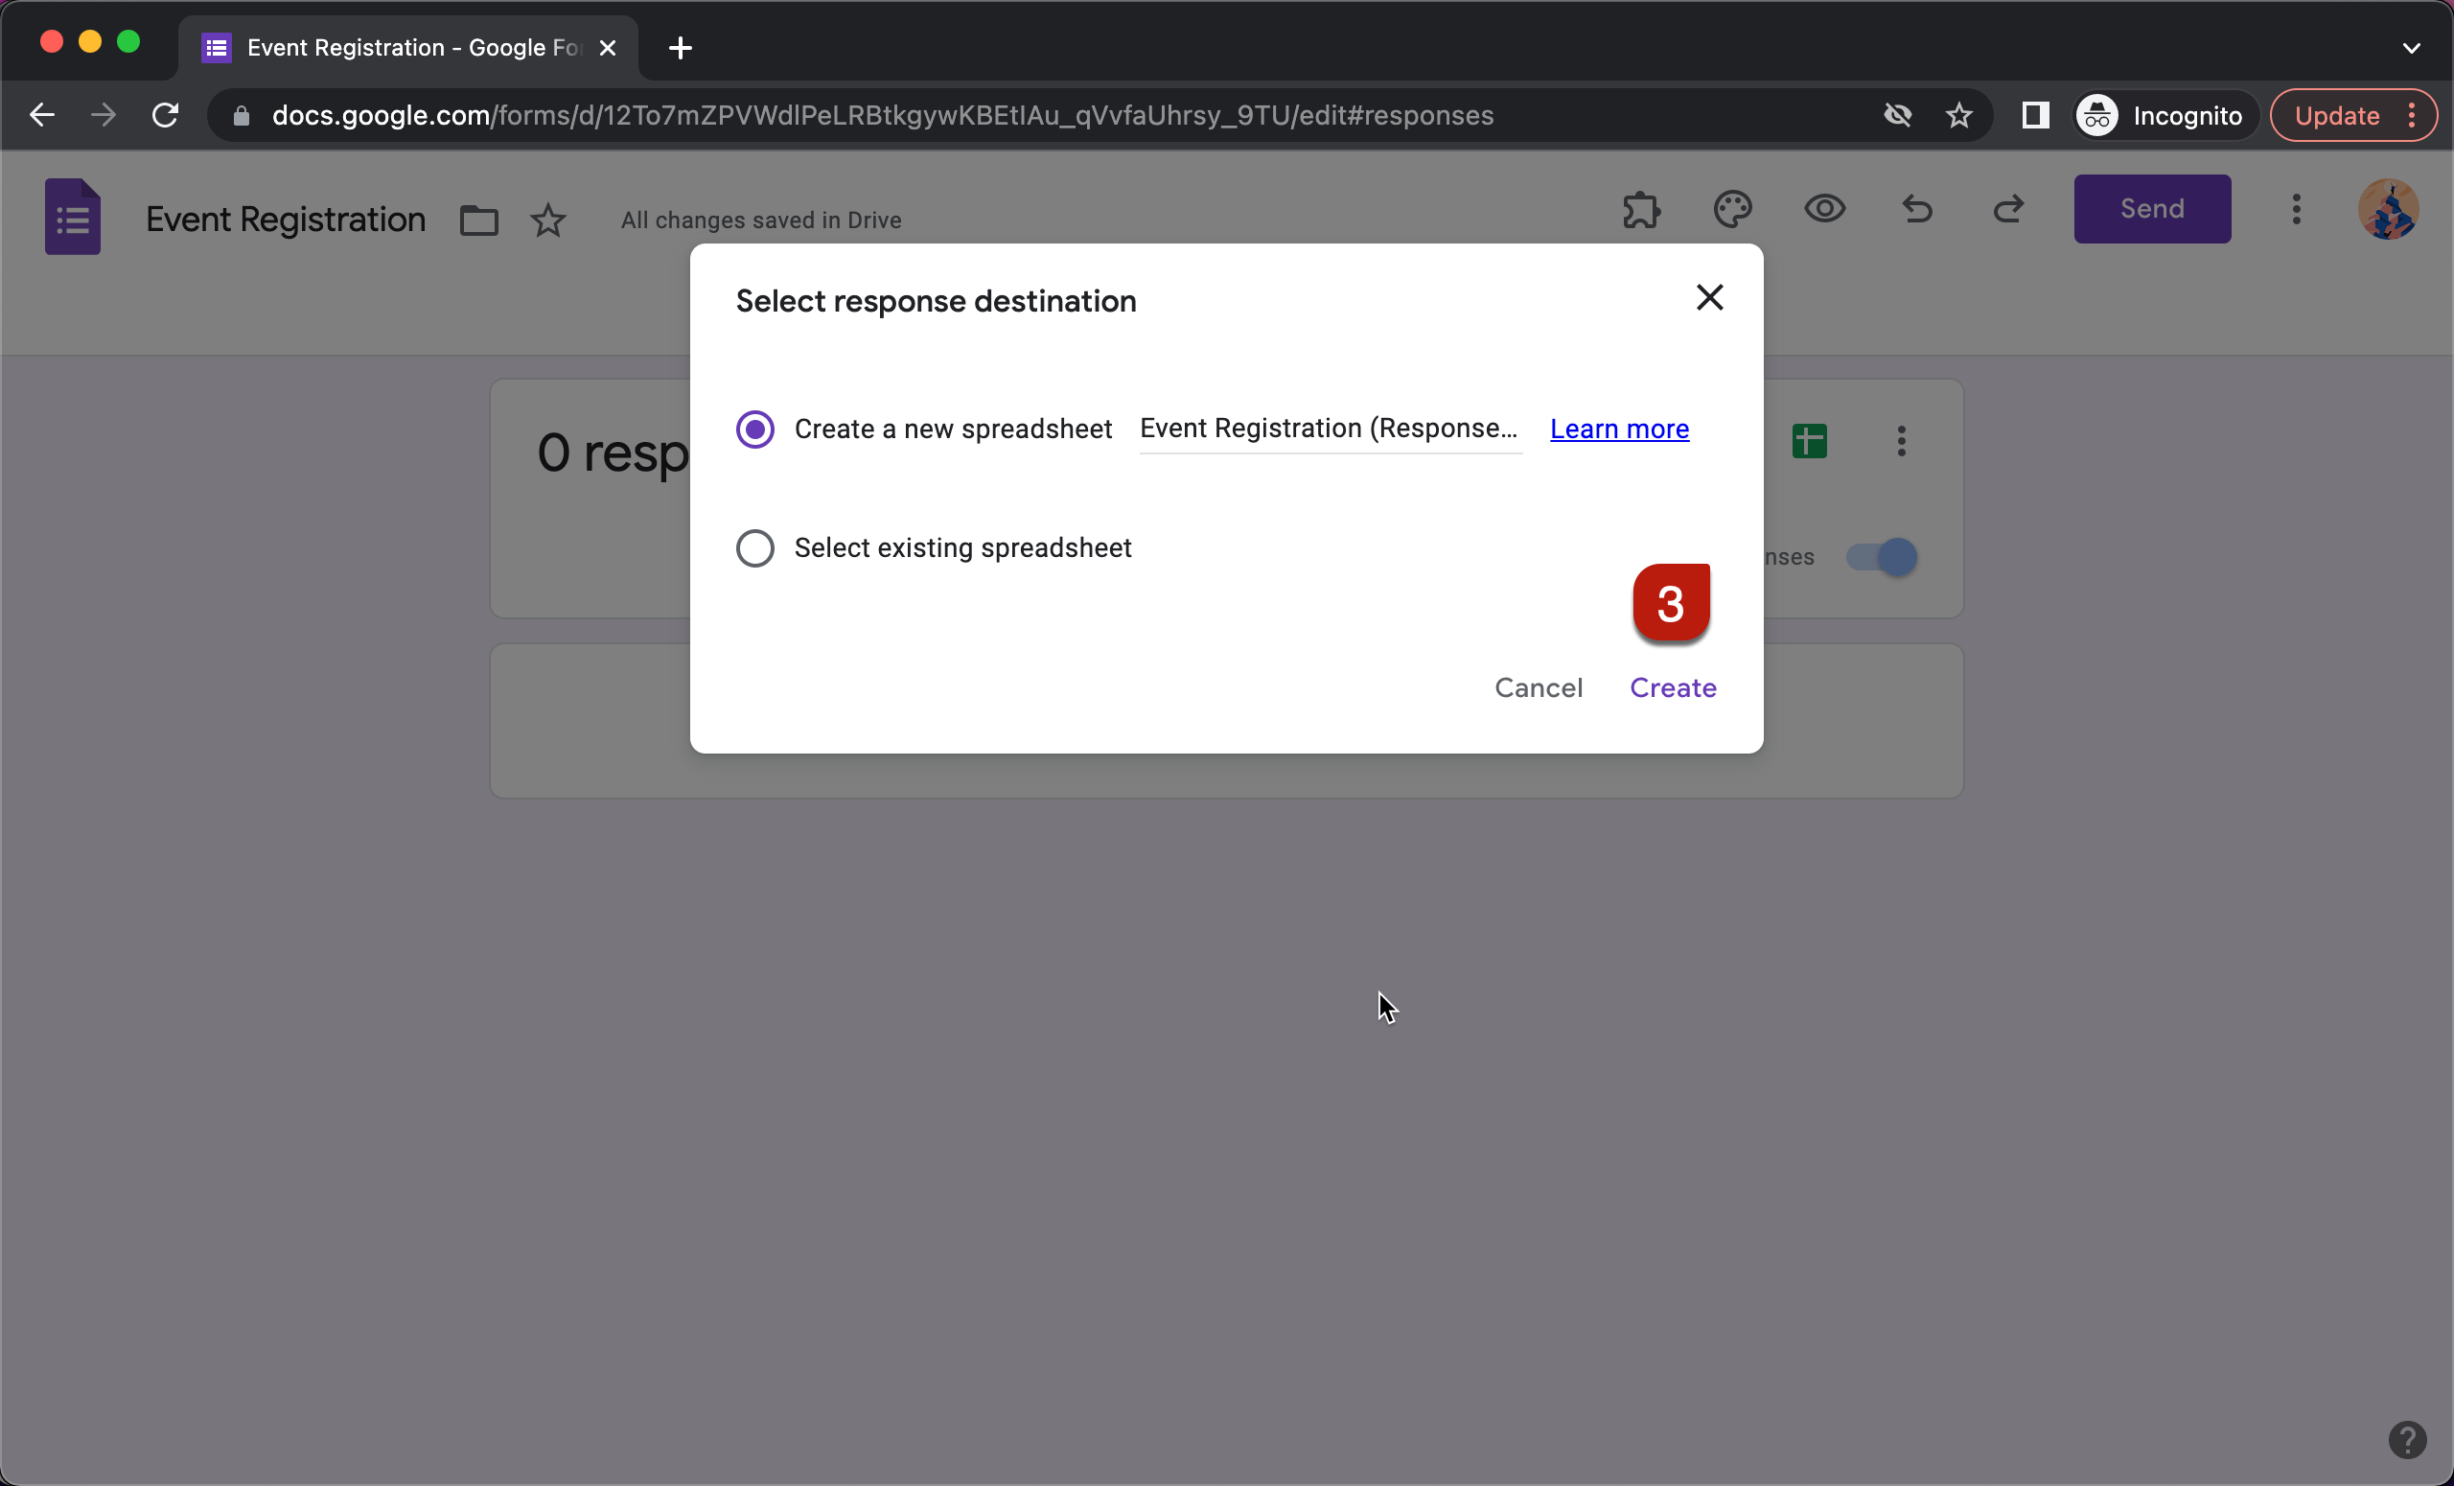The width and height of the screenshot is (2454, 1486).
Task: Star the Event Registration form
Action: [547, 221]
